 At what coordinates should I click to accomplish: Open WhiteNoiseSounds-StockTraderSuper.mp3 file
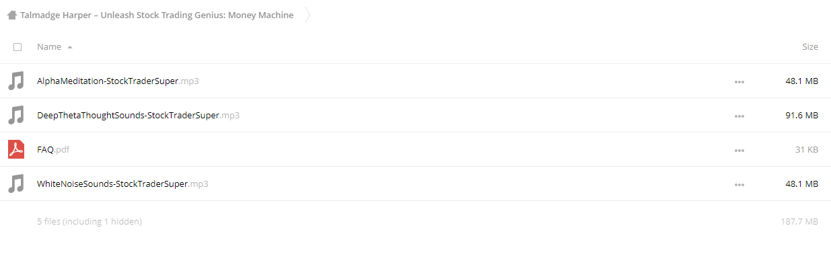pos(122,184)
